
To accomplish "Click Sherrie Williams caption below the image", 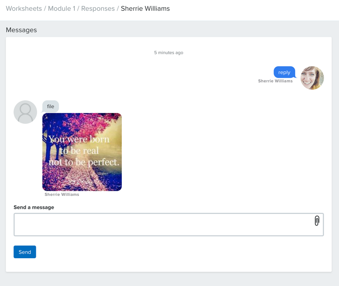I will point(62,195).
